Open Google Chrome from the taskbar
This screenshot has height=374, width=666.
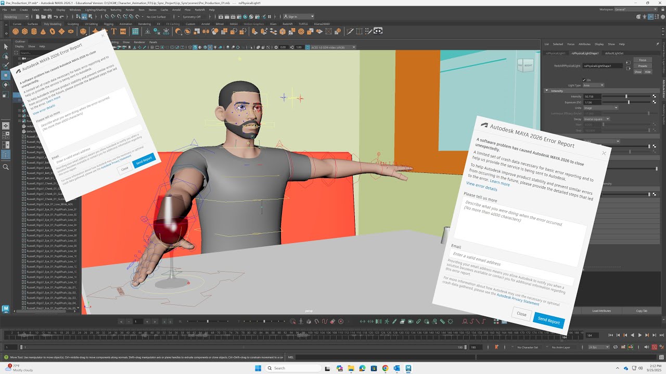coord(385,368)
